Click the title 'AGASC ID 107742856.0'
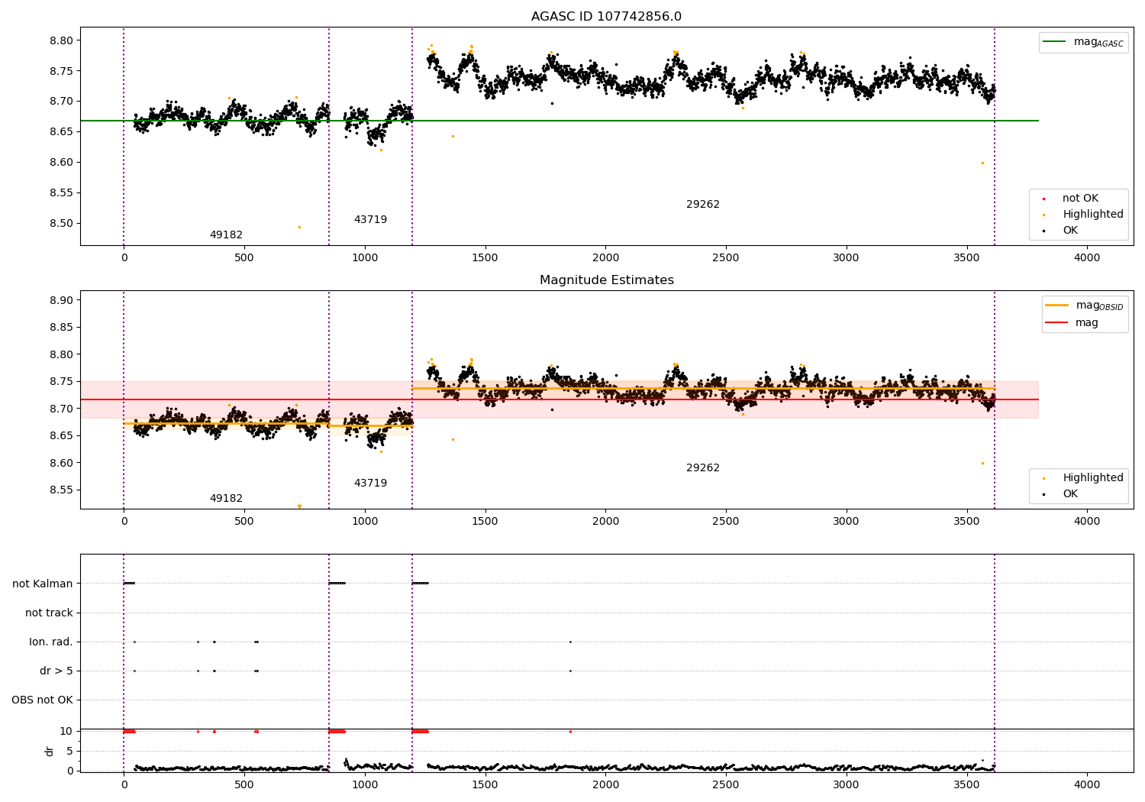 [606, 17]
